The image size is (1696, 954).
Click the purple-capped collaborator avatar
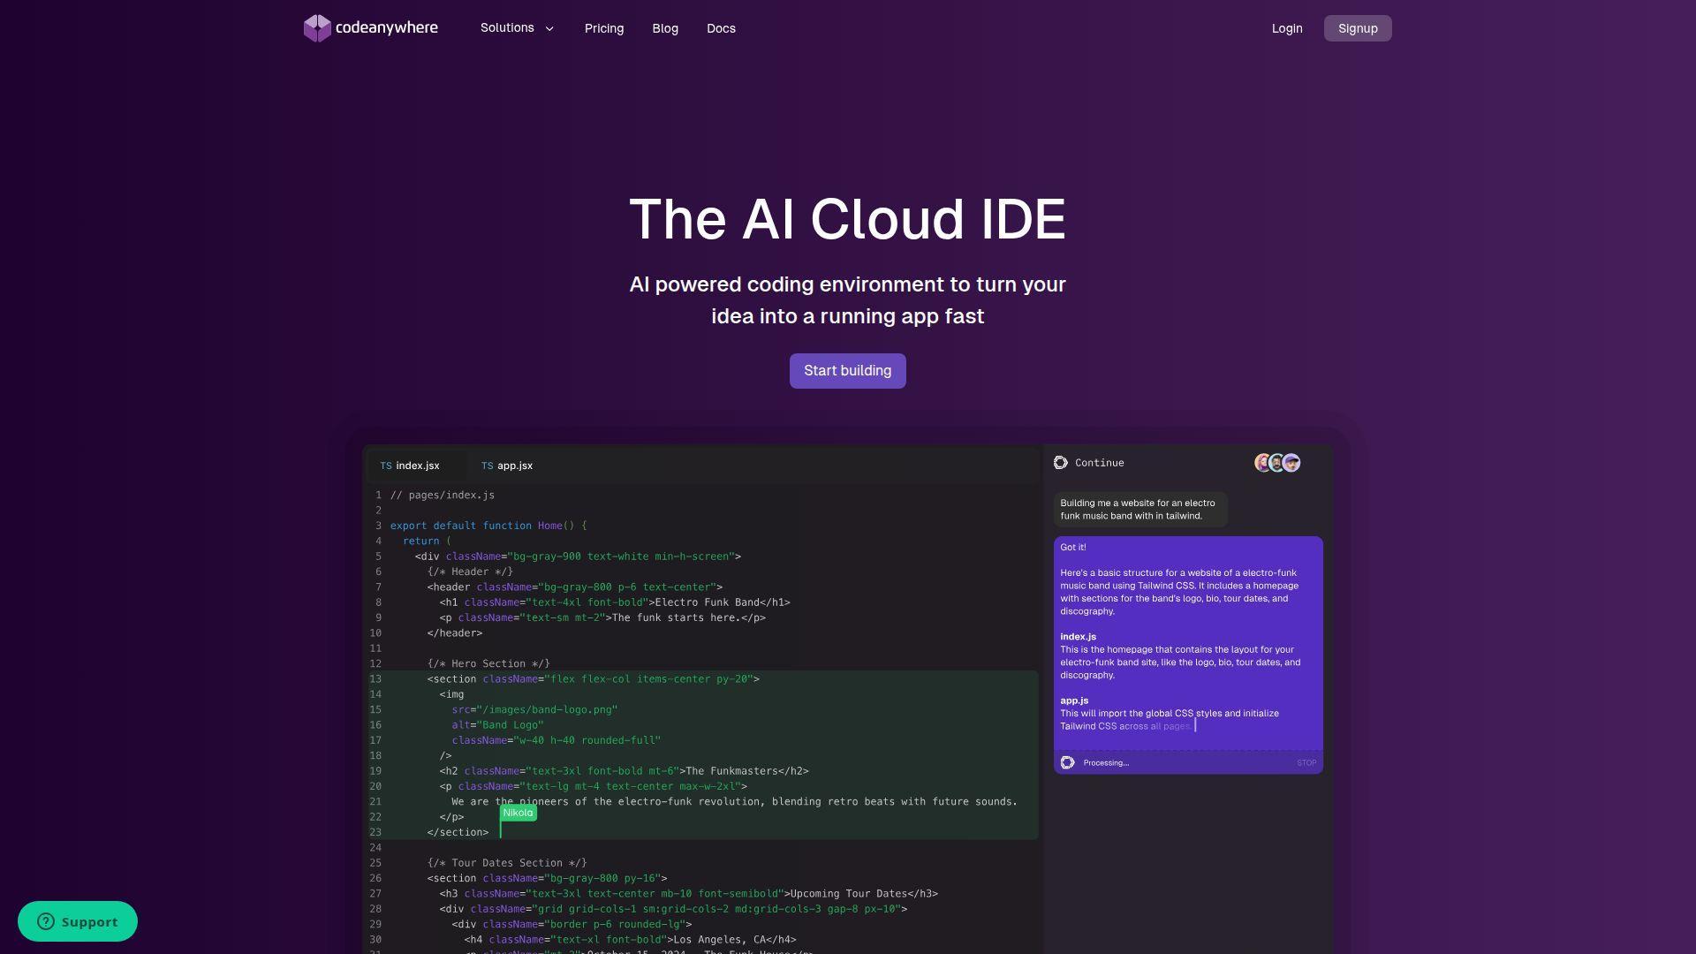pos(1291,462)
